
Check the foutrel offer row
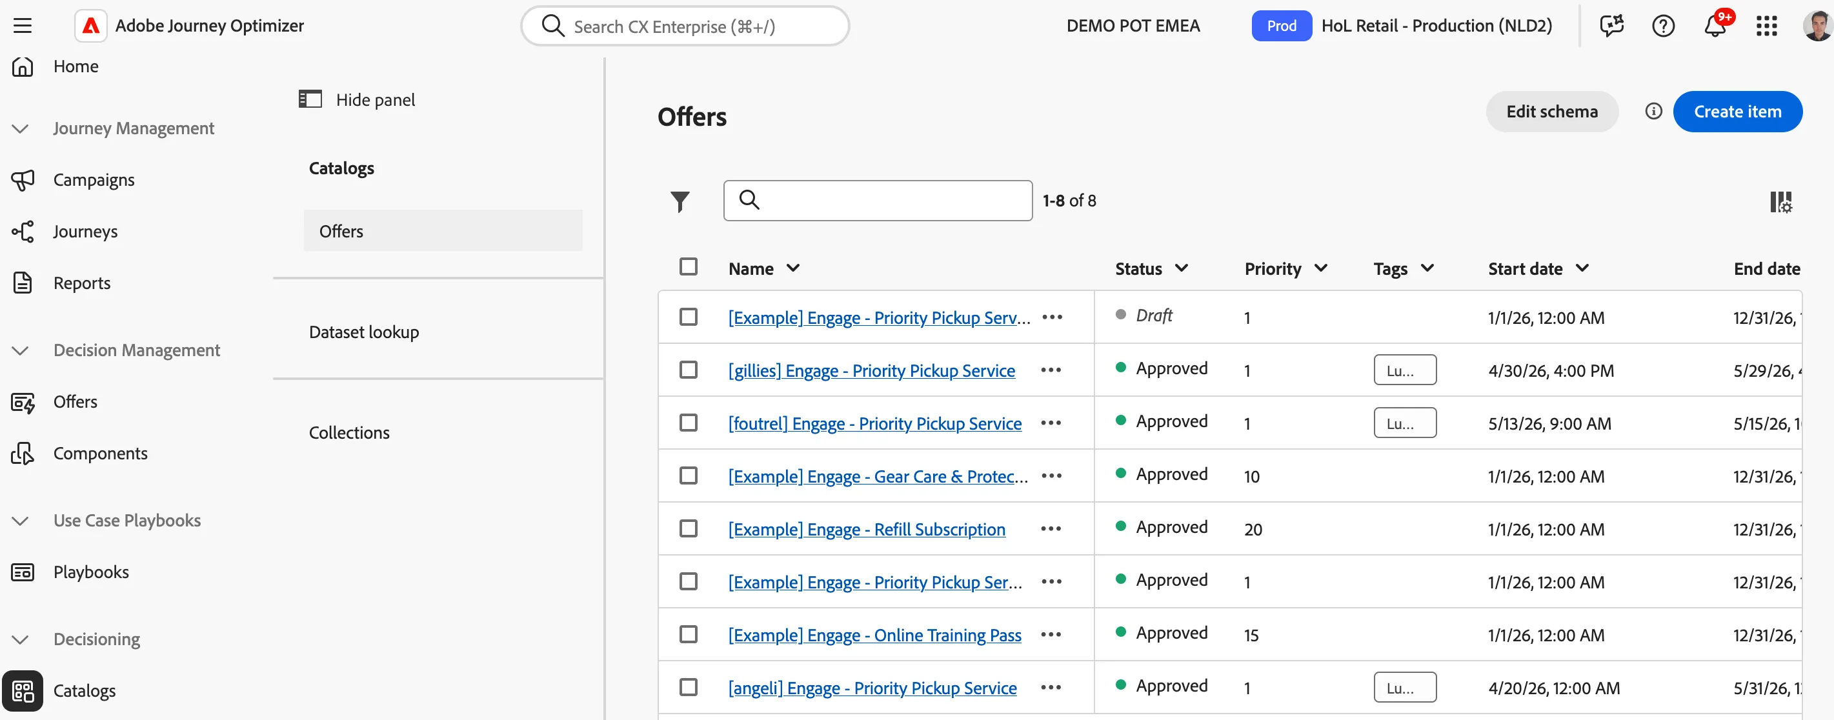click(x=688, y=423)
